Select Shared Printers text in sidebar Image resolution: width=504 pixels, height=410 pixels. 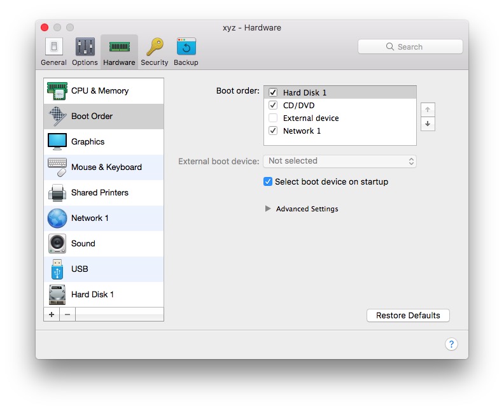(100, 193)
